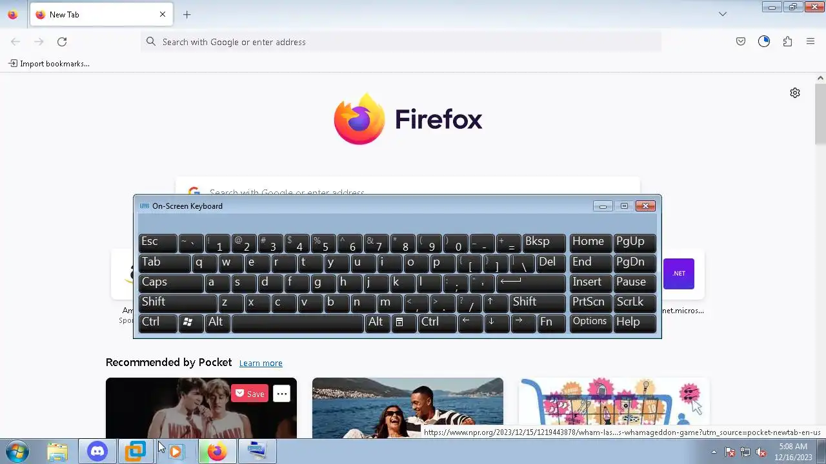Toggle the right Ctrl key on keyboard
826x464 pixels.
tap(437, 323)
